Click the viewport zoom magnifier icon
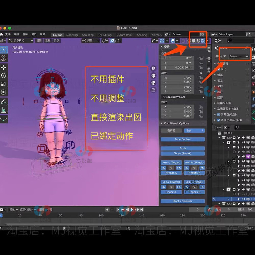255x255 pixels. point(153,68)
